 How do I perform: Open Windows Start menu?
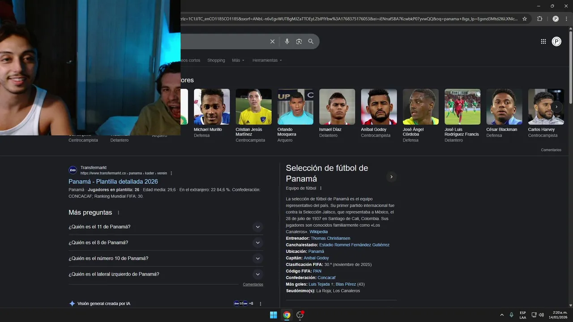point(273,315)
